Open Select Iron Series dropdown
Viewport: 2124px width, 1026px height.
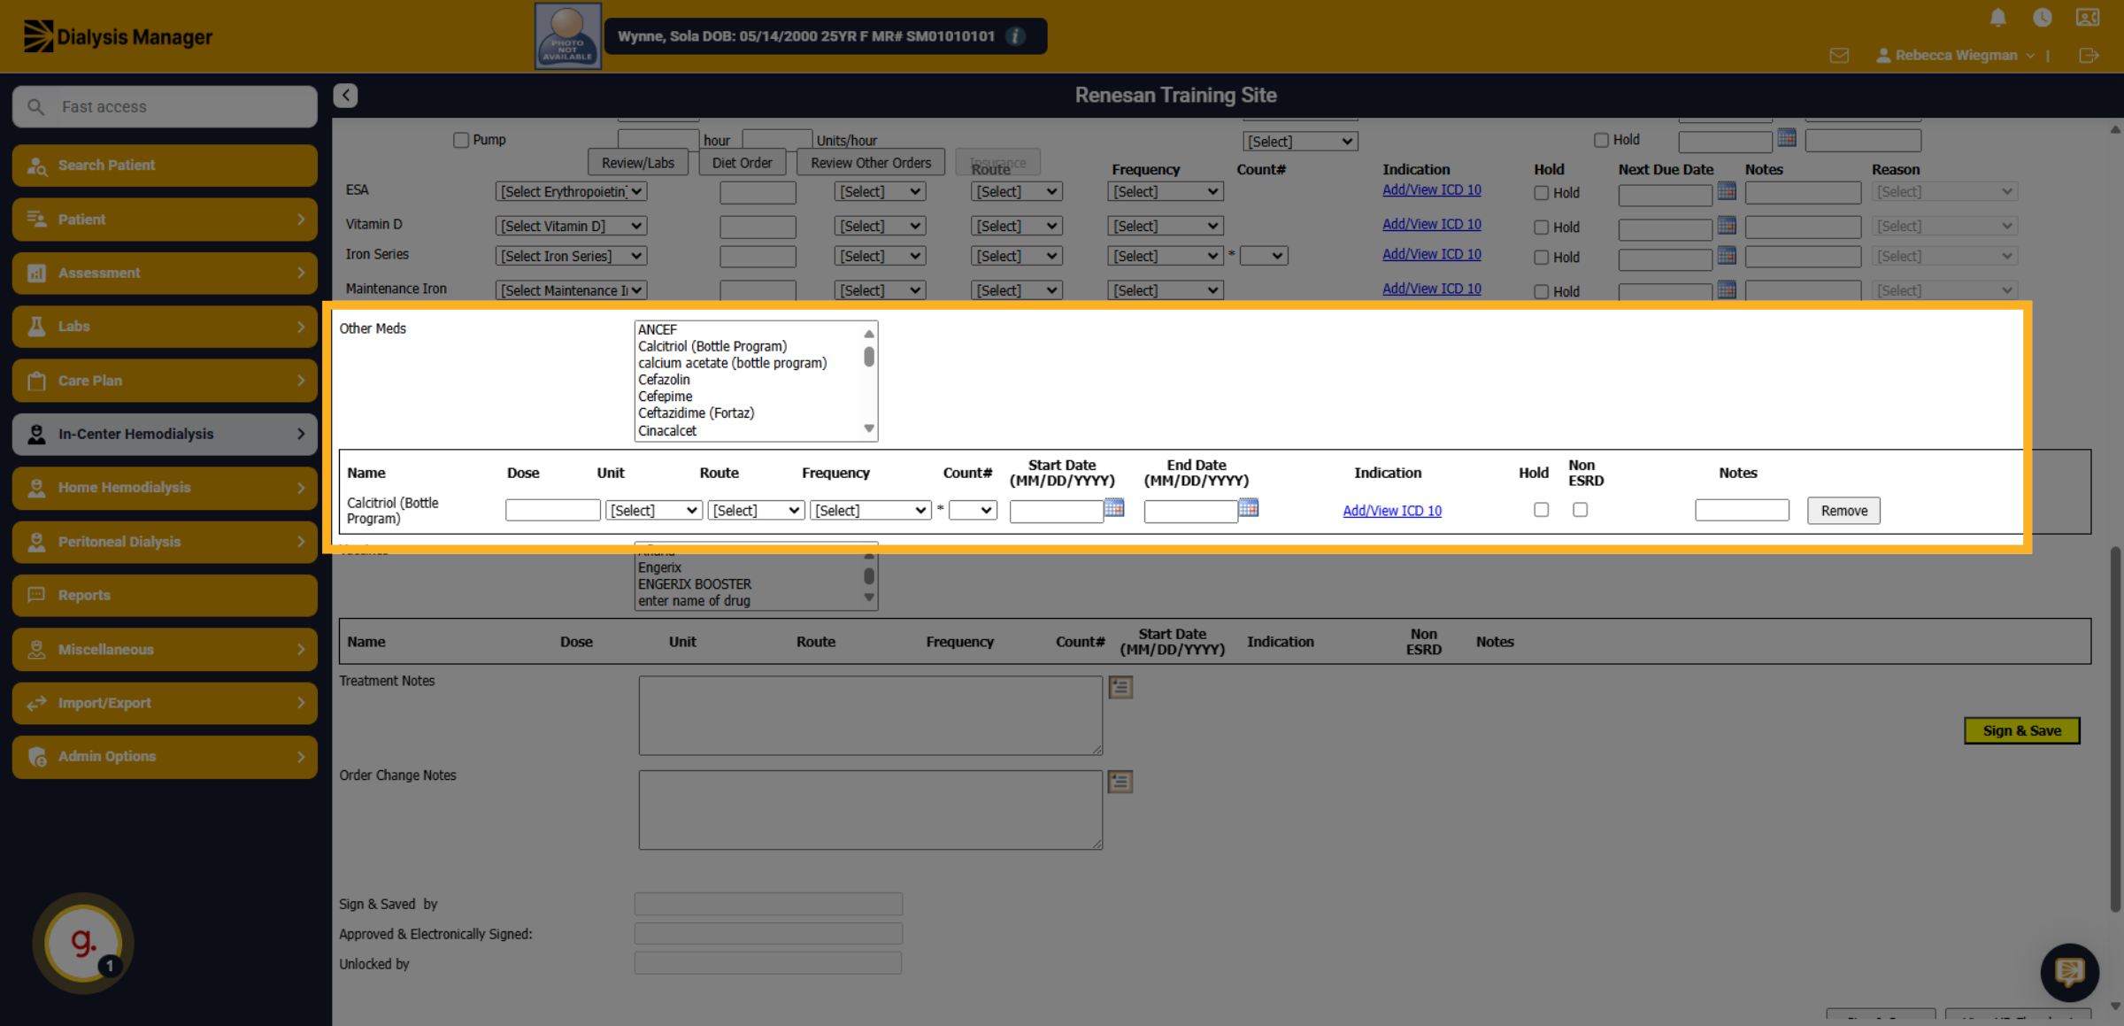[x=572, y=257]
